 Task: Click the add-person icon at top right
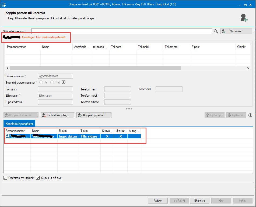pos(244,17)
